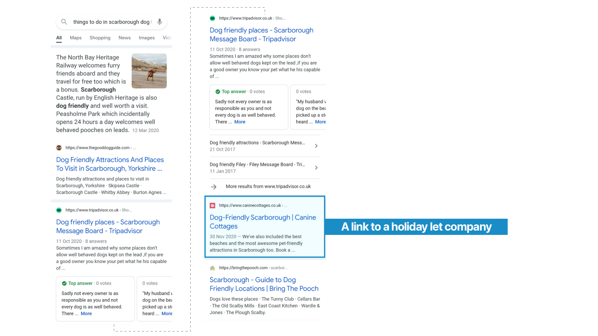
Task: Click left Top answer green check icon
Action: tap(64, 283)
